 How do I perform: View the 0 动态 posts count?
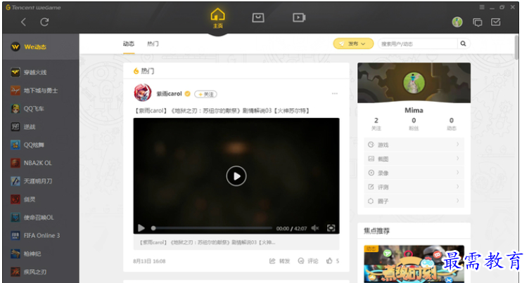coord(452,124)
